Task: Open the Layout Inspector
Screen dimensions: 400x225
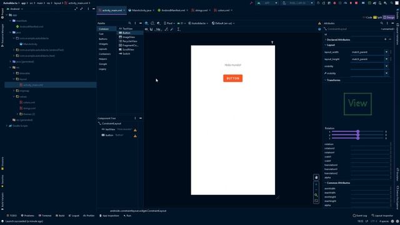Action: point(382,216)
